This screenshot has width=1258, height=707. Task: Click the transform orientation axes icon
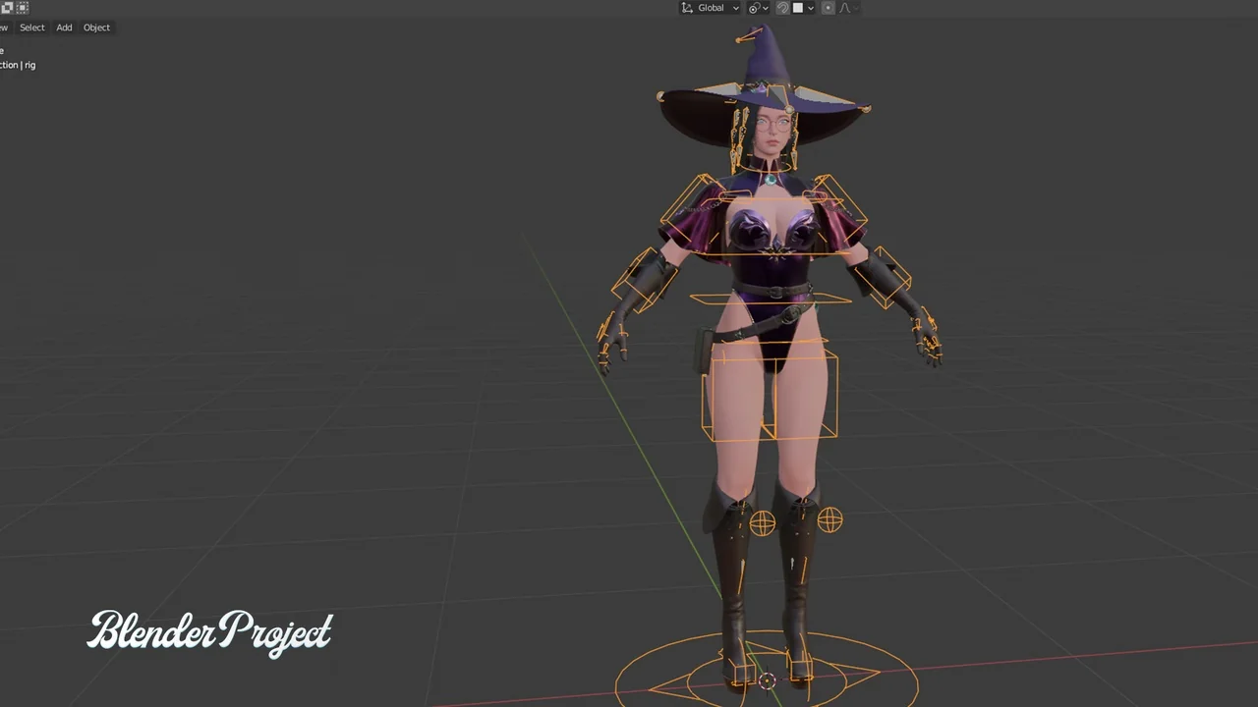pyautogui.click(x=687, y=8)
